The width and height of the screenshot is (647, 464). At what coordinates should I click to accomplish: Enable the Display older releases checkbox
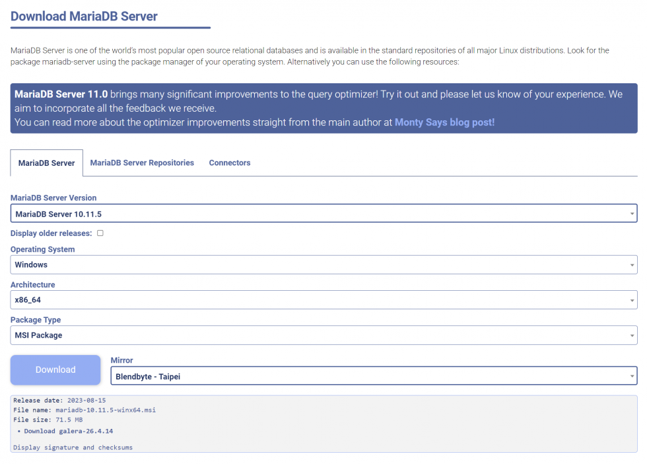pyautogui.click(x=100, y=233)
